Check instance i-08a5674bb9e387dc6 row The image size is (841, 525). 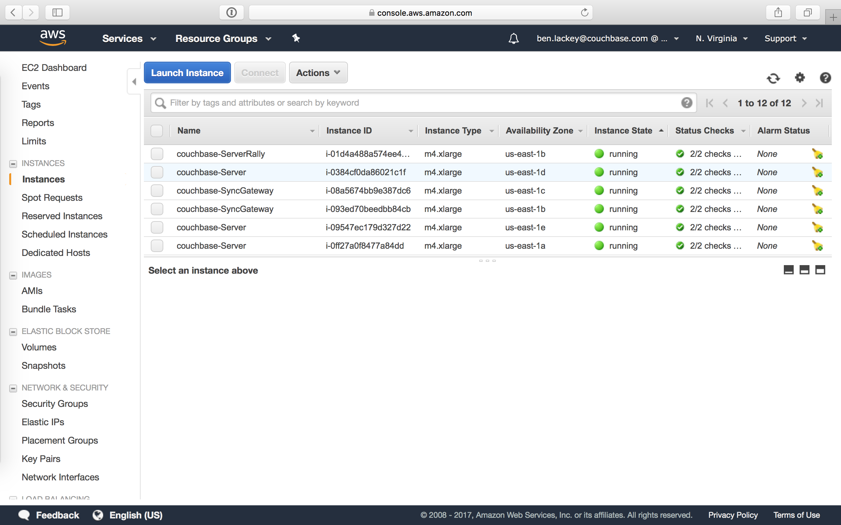tap(157, 191)
